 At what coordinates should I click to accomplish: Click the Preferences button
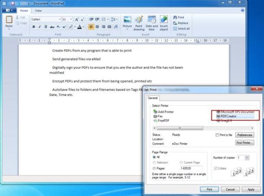(244, 135)
